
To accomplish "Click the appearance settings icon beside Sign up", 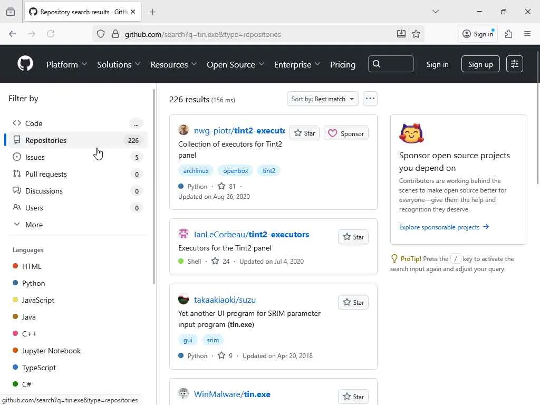I will click(514, 64).
